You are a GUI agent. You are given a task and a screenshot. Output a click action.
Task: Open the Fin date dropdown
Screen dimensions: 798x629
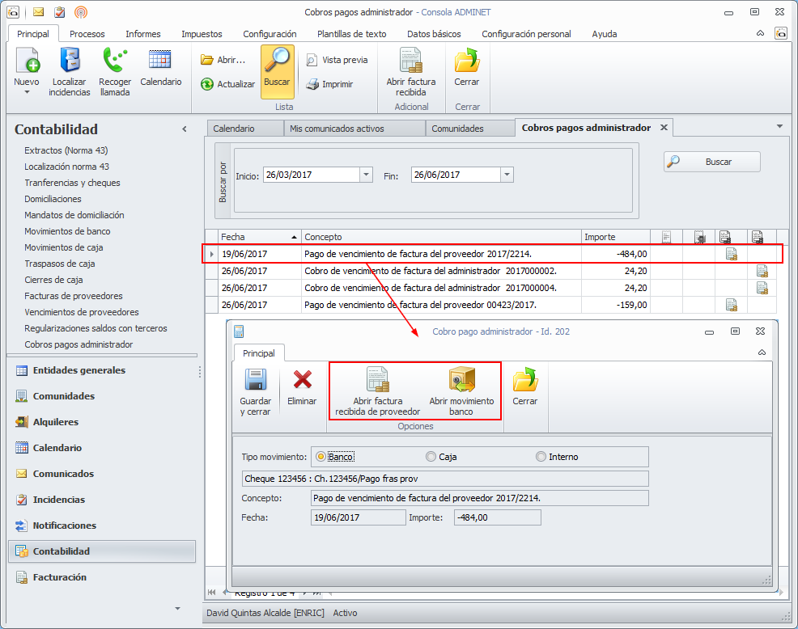coord(507,175)
